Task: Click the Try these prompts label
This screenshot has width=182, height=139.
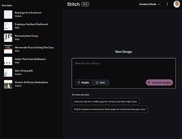Action: tap(80, 95)
